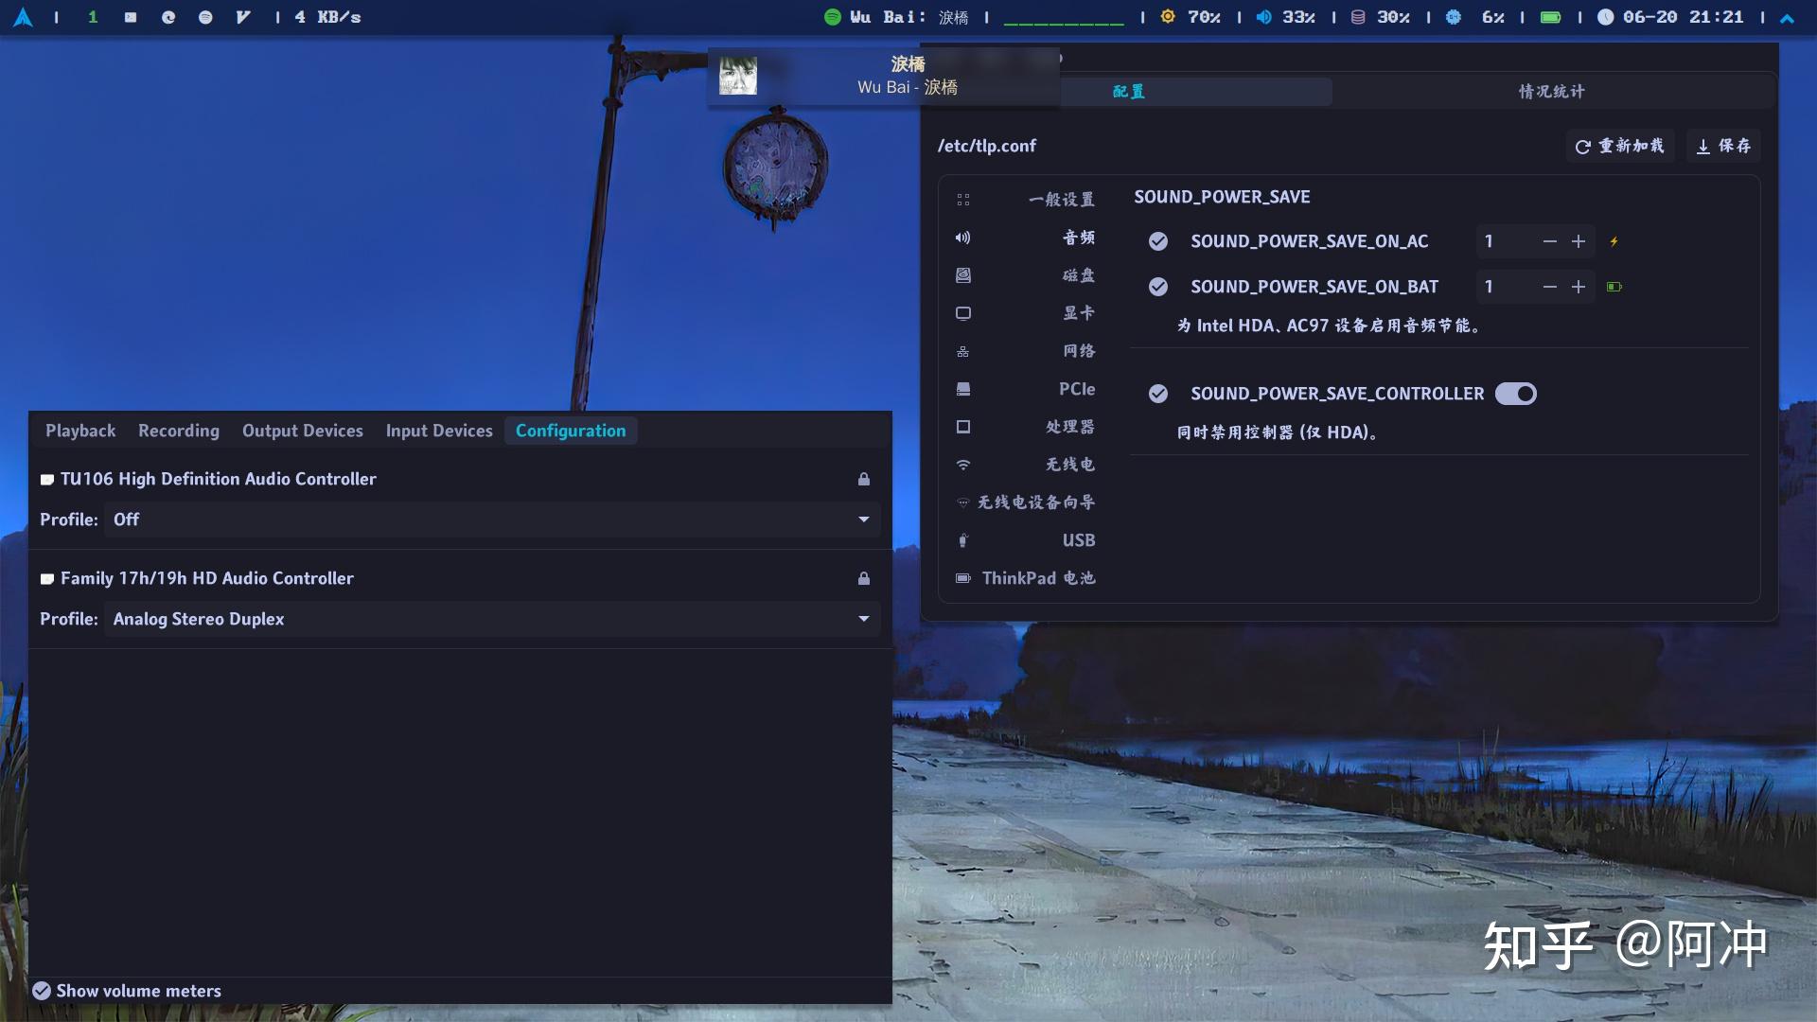Click the 保存 save button
This screenshot has height=1022, width=1817.
1723,145
